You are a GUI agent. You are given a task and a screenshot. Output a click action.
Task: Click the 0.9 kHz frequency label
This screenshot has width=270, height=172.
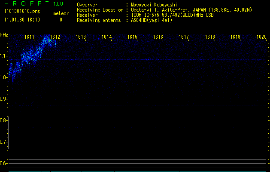coord(3,99)
